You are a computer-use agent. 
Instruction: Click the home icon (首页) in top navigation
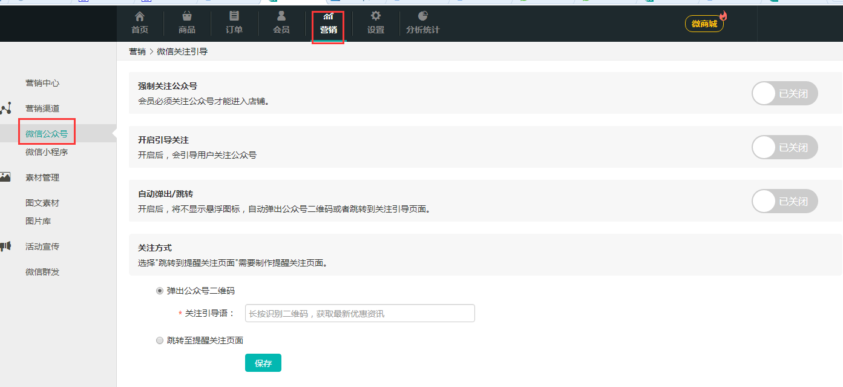[140, 16]
